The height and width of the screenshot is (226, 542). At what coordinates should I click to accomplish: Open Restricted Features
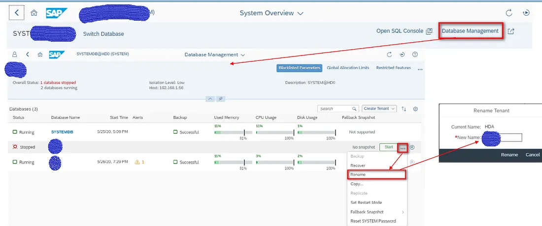(x=393, y=68)
